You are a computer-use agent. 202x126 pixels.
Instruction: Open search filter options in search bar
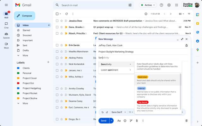pos(130,5)
